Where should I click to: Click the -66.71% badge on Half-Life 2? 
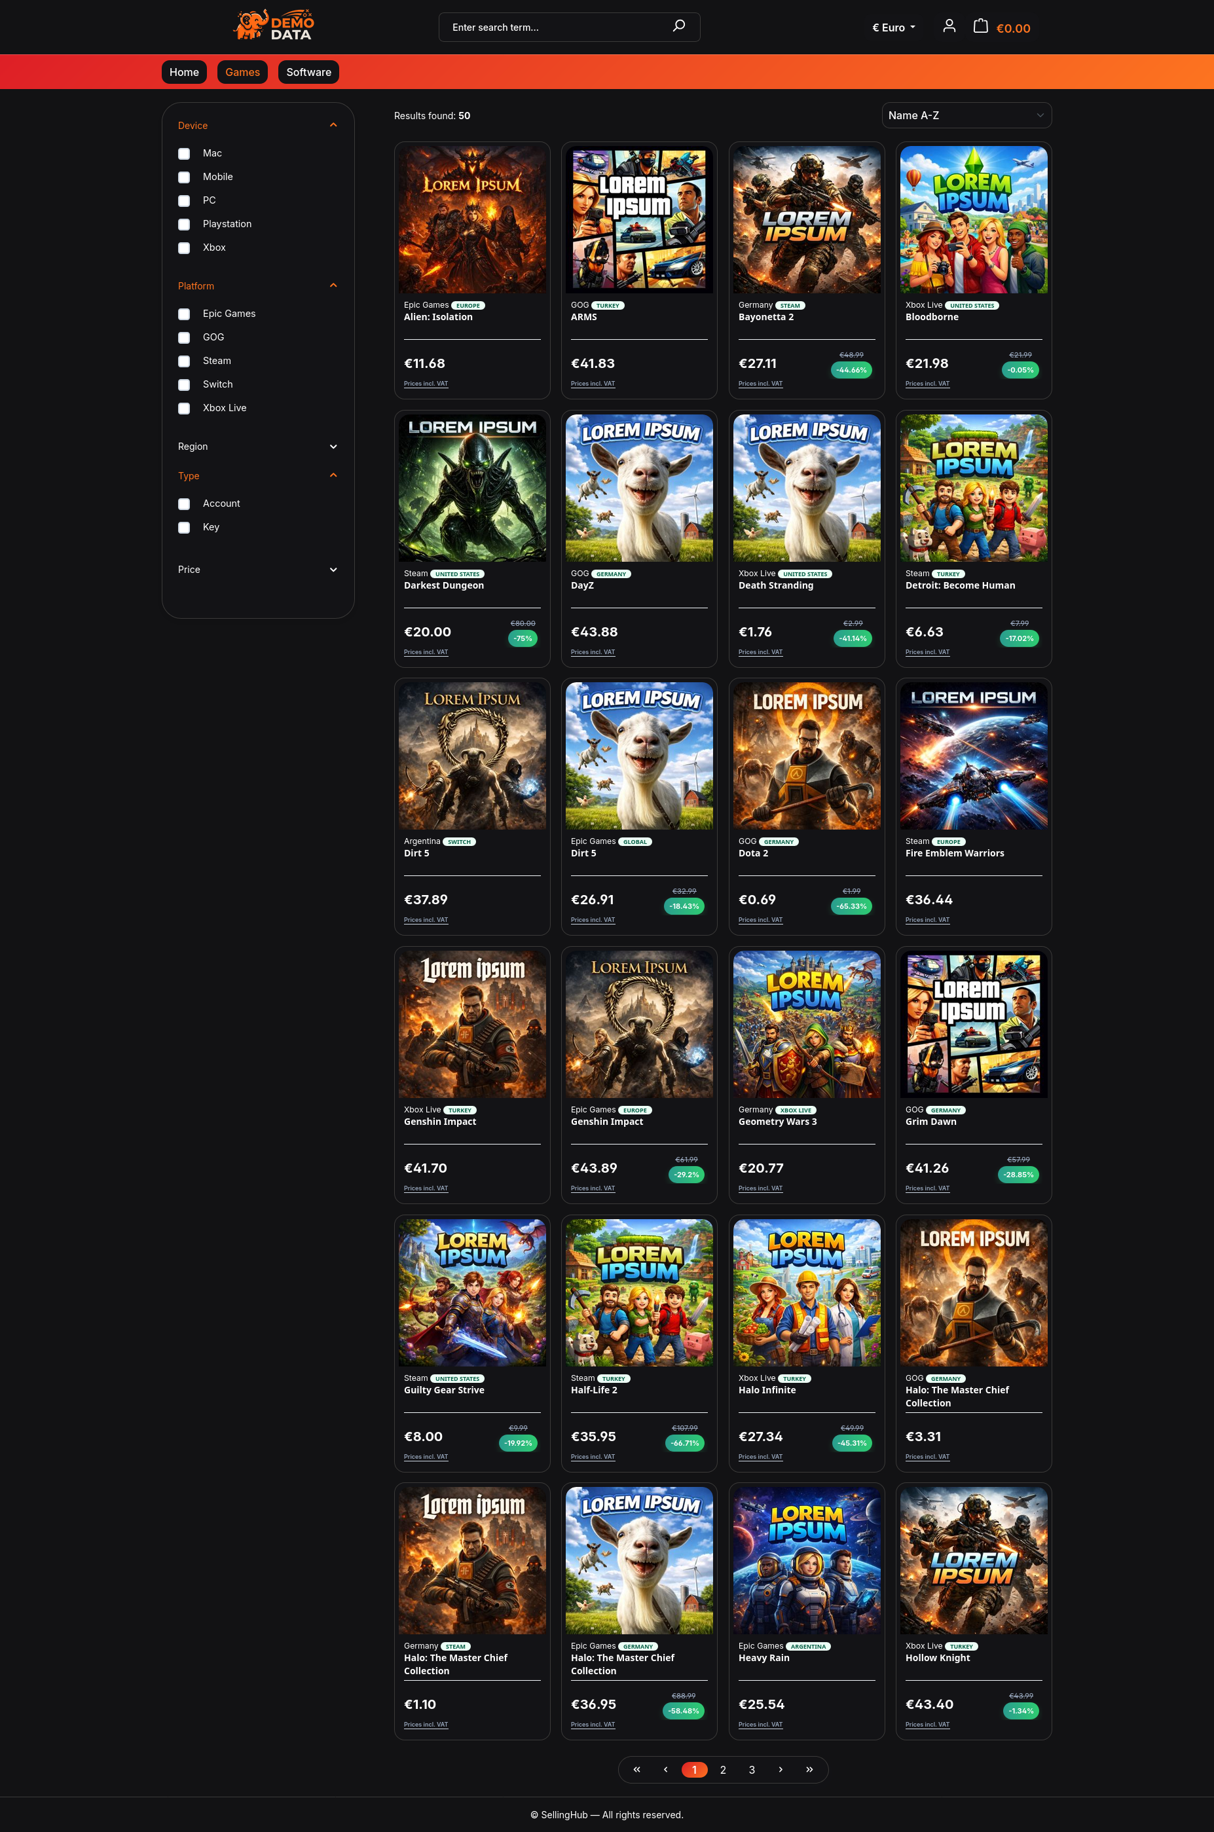(x=684, y=1442)
